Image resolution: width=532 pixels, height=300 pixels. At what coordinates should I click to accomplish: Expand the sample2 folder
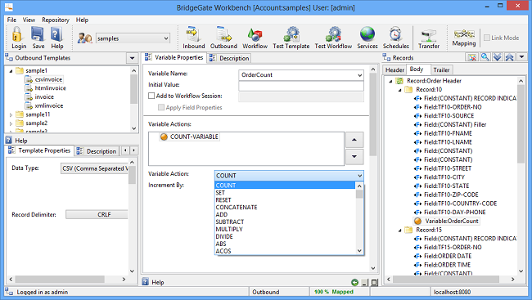click(x=11, y=123)
